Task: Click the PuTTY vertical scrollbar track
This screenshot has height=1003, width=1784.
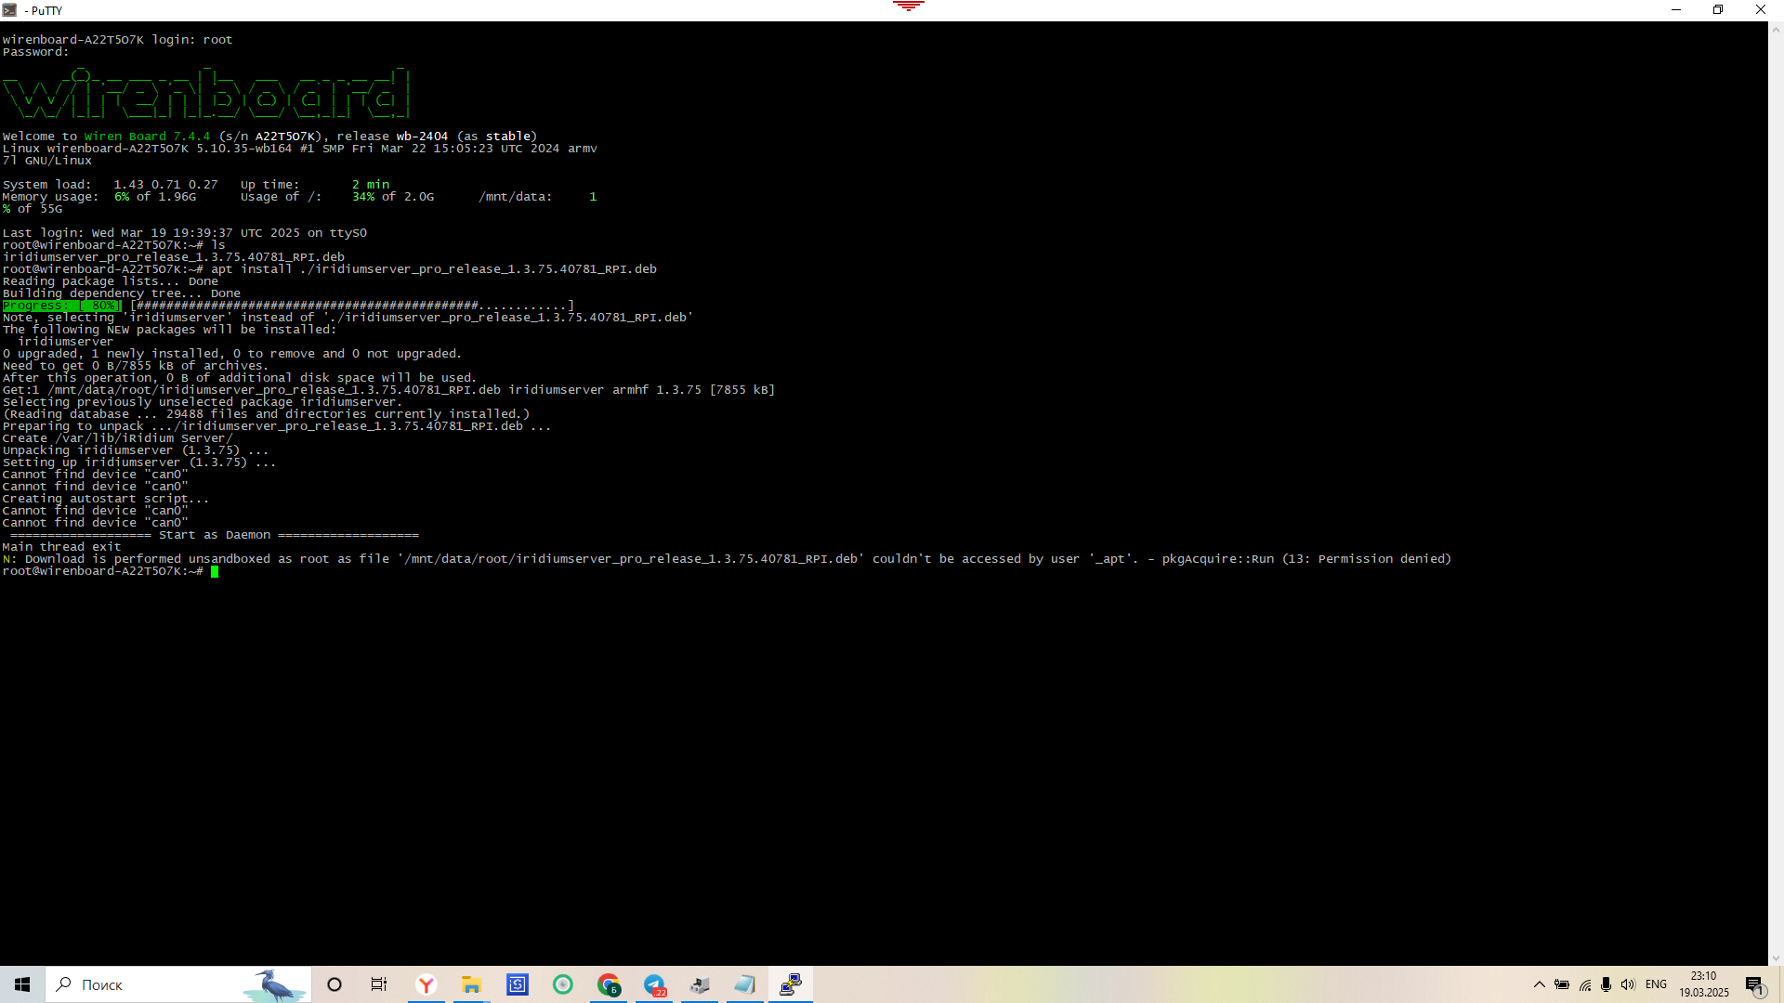Action: pos(1776,492)
